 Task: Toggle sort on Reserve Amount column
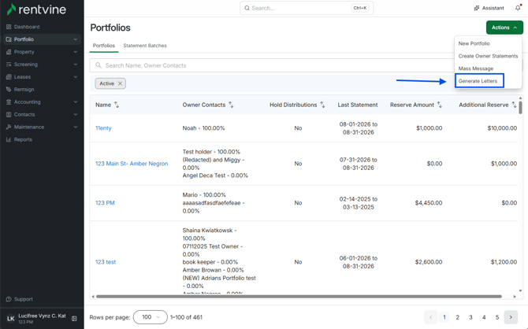pos(440,105)
